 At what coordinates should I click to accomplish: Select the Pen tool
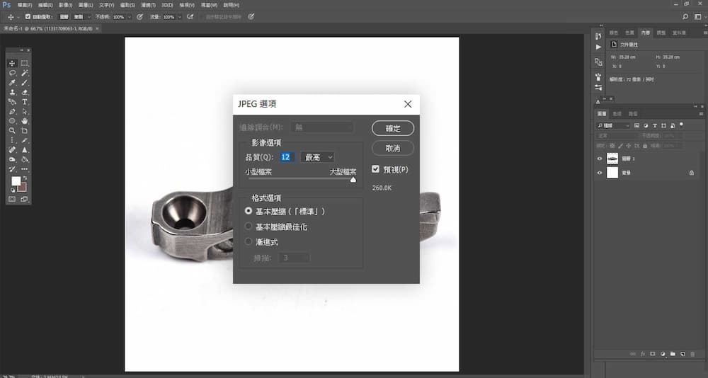tap(12, 112)
